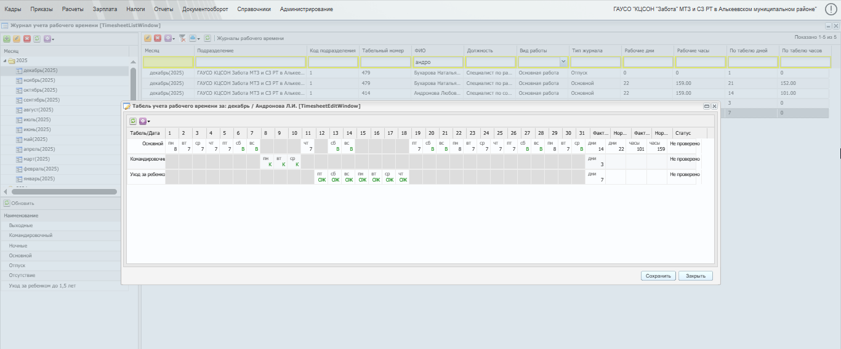Open the printer dropdown in journals toolbar
The width and height of the screenshot is (841, 349).
(x=194, y=38)
